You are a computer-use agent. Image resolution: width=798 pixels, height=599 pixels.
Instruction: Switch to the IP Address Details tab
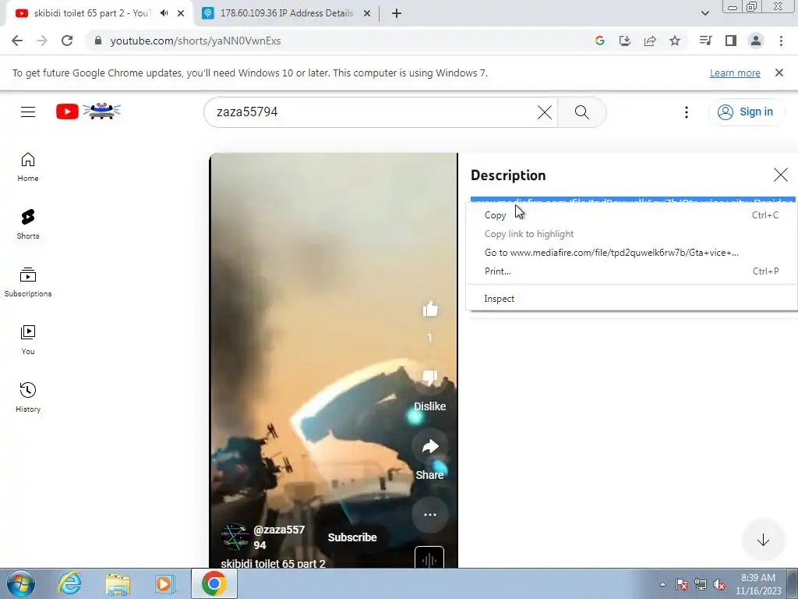click(287, 13)
